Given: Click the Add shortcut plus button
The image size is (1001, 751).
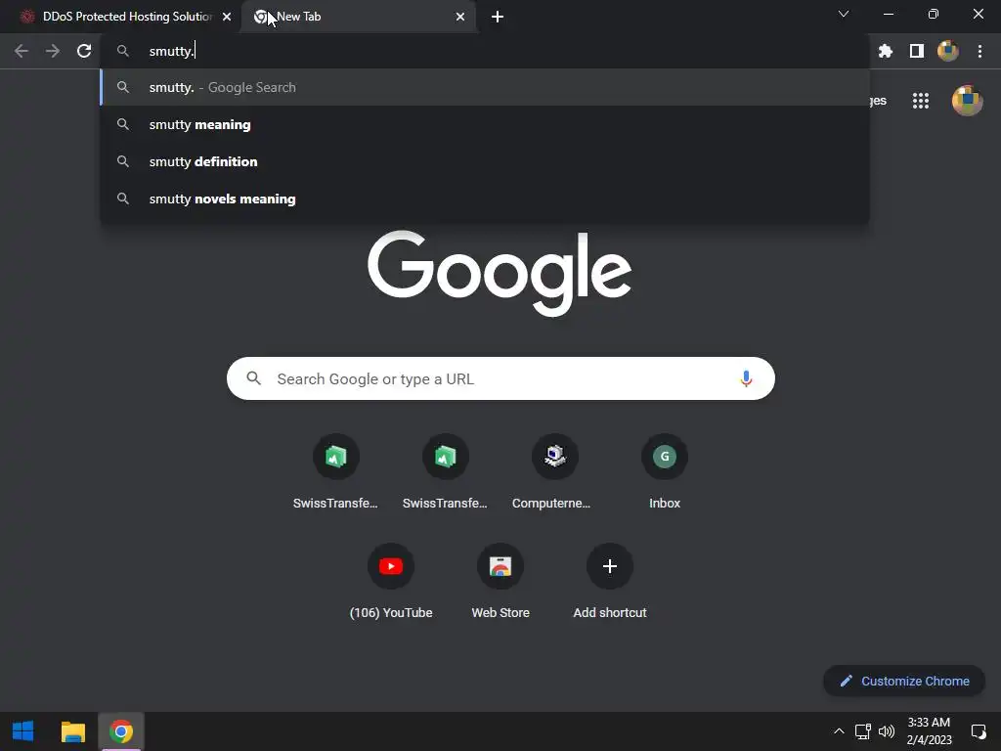Looking at the screenshot, I should pos(610,566).
